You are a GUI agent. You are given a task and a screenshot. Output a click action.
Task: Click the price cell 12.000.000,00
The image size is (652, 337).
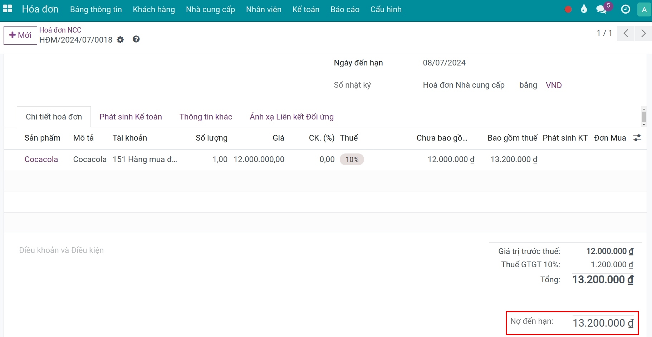[x=259, y=159]
